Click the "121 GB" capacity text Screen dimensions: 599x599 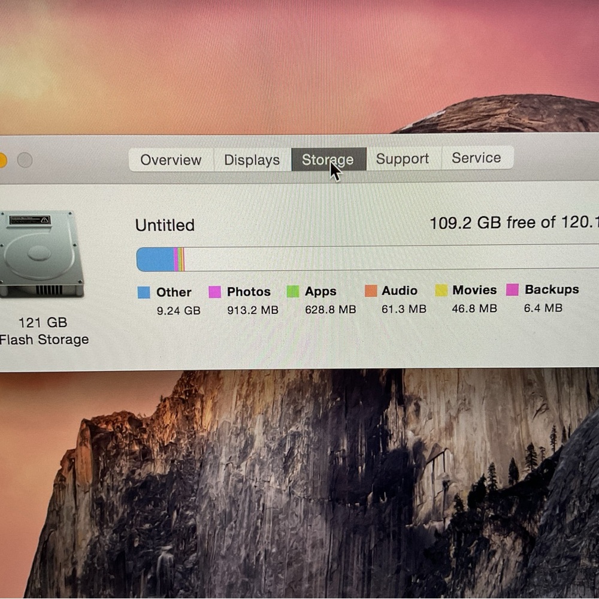point(43,322)
